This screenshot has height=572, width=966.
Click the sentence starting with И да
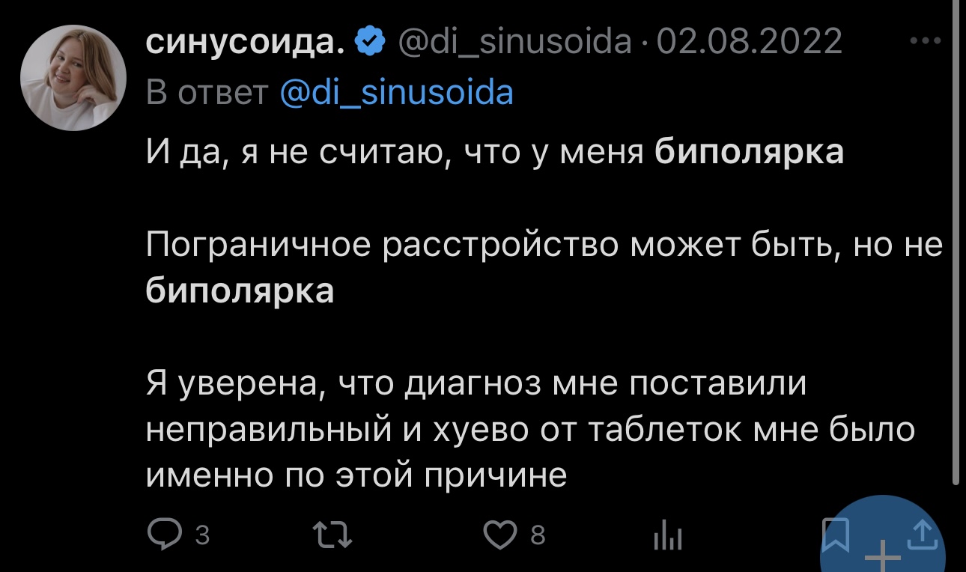(494, 153)
